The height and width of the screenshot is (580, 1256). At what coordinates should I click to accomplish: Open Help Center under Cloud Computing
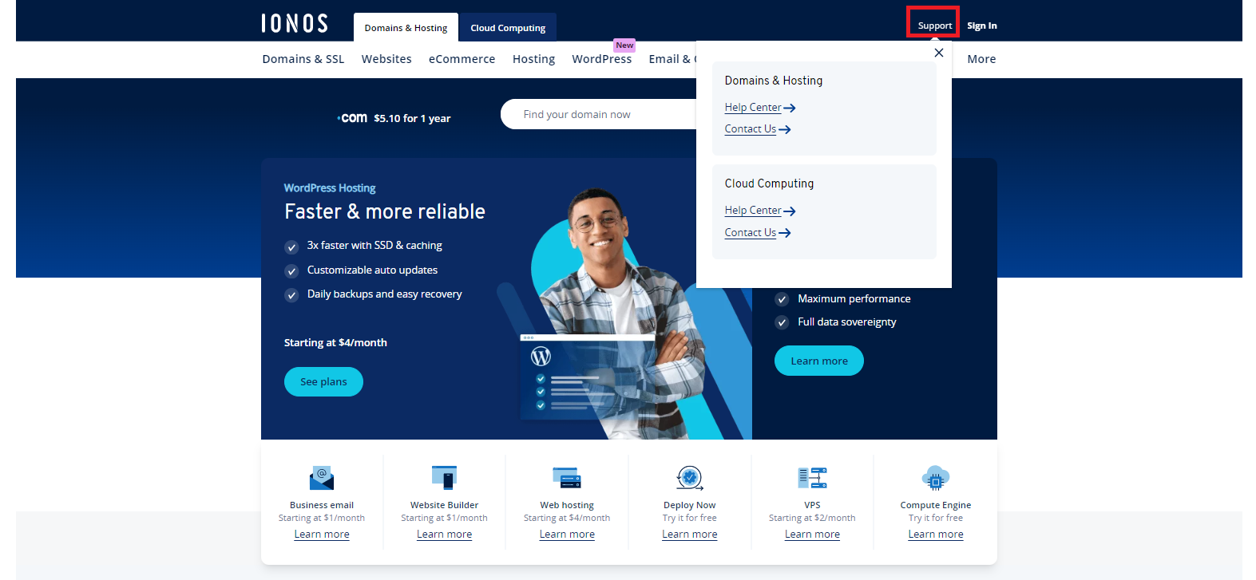(x=753, y=211)
